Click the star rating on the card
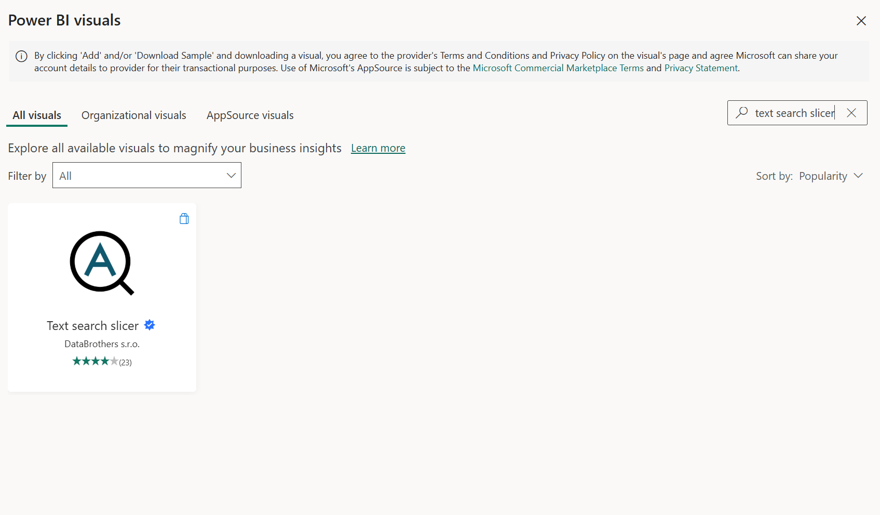The width and height of the screenshot is (880, 515). (95, 361)
